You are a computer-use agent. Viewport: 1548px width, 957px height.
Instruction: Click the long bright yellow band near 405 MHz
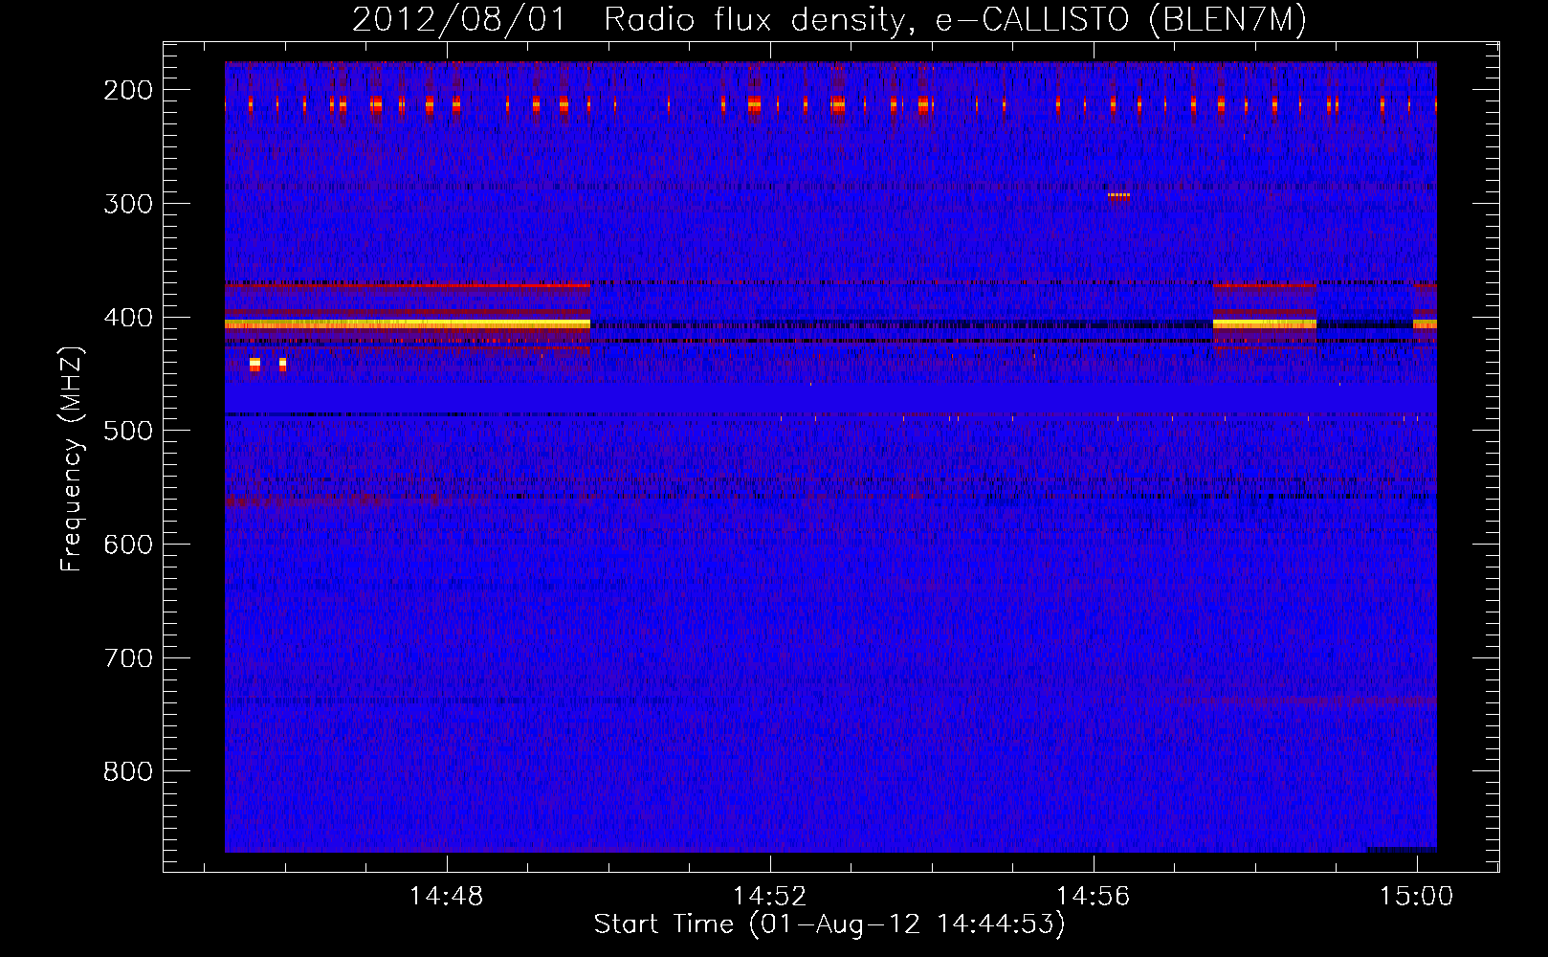pos(408,324)
